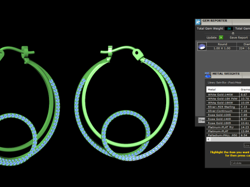Click the metal list's left scroll arrow

[208, 139]
